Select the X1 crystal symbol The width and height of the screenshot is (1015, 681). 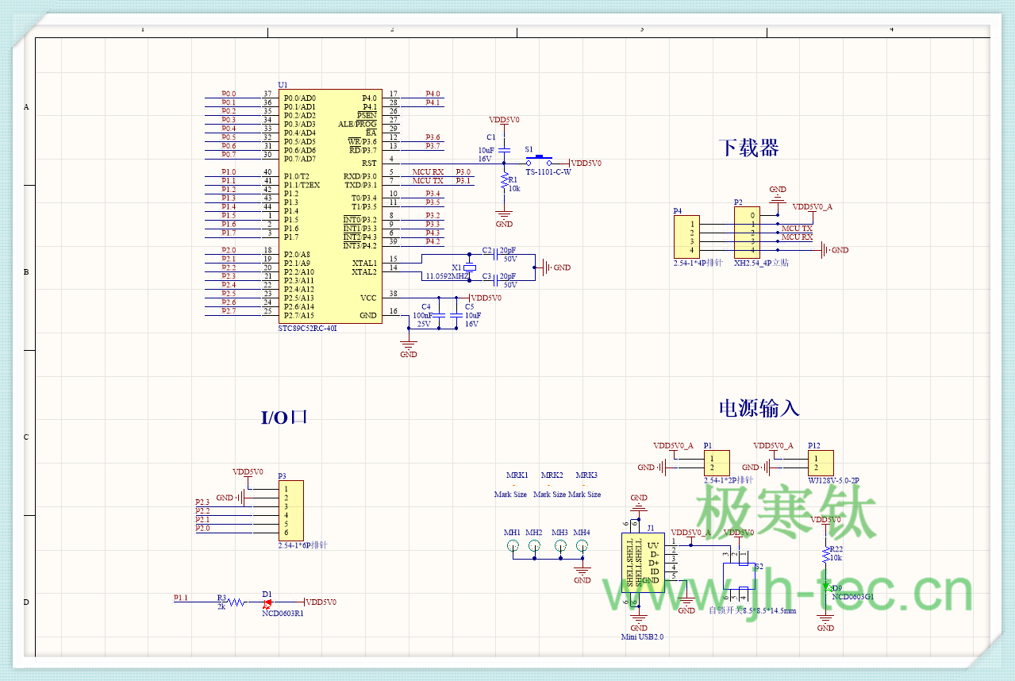point(469,267)
